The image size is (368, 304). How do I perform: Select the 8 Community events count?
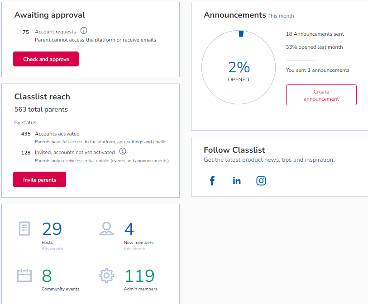coord(47,276)
